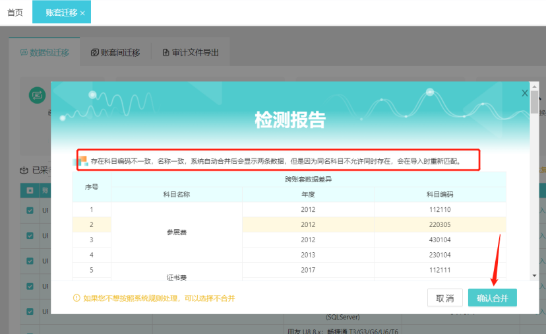The width and height of the screenshot is (546, 334).
Task: Click 确认合并 to confirm the merge
Action: coord(493,298)
